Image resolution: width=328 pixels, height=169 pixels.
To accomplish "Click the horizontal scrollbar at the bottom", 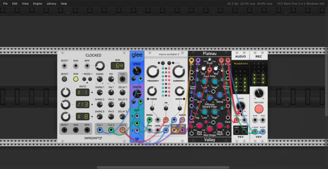I will [163, 167].
